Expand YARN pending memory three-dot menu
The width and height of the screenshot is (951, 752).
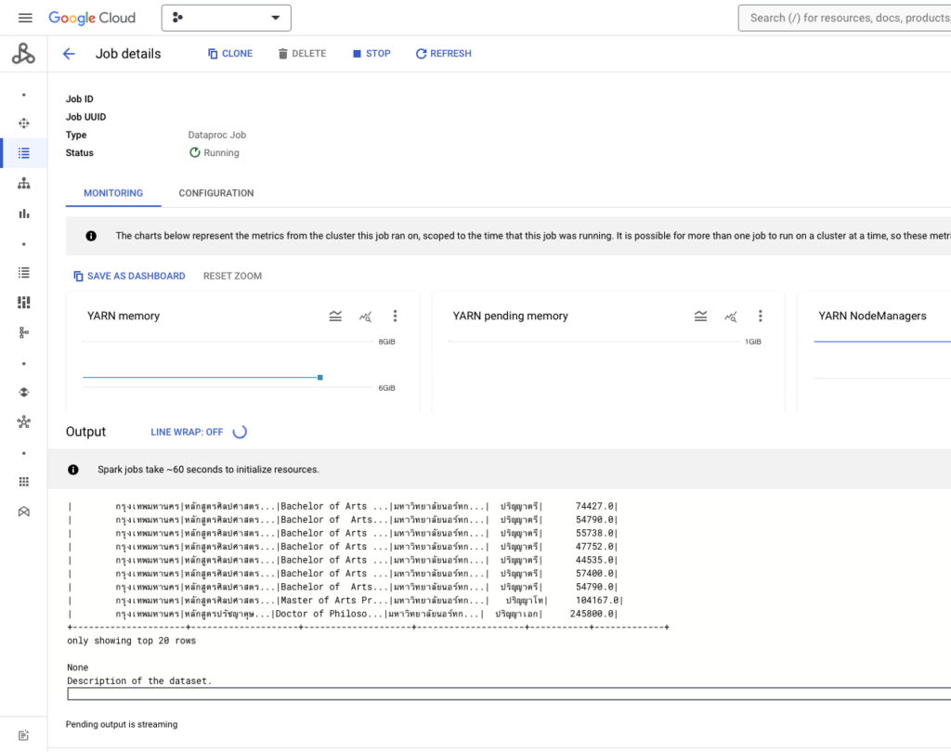(x=761, y=317)
